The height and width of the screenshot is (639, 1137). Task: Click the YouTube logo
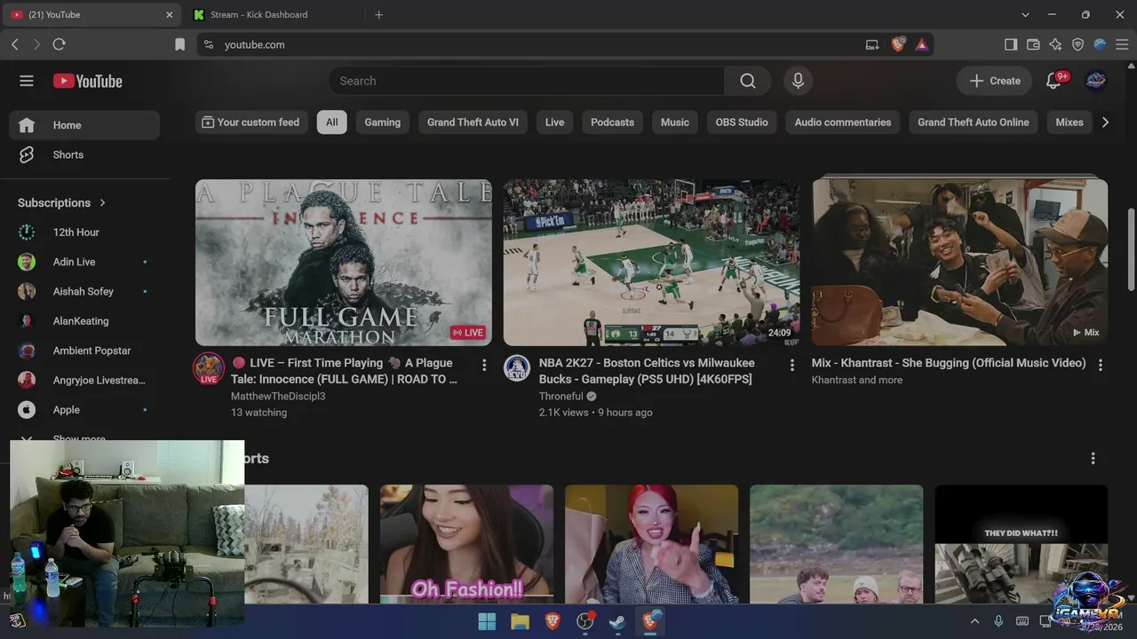88,81
